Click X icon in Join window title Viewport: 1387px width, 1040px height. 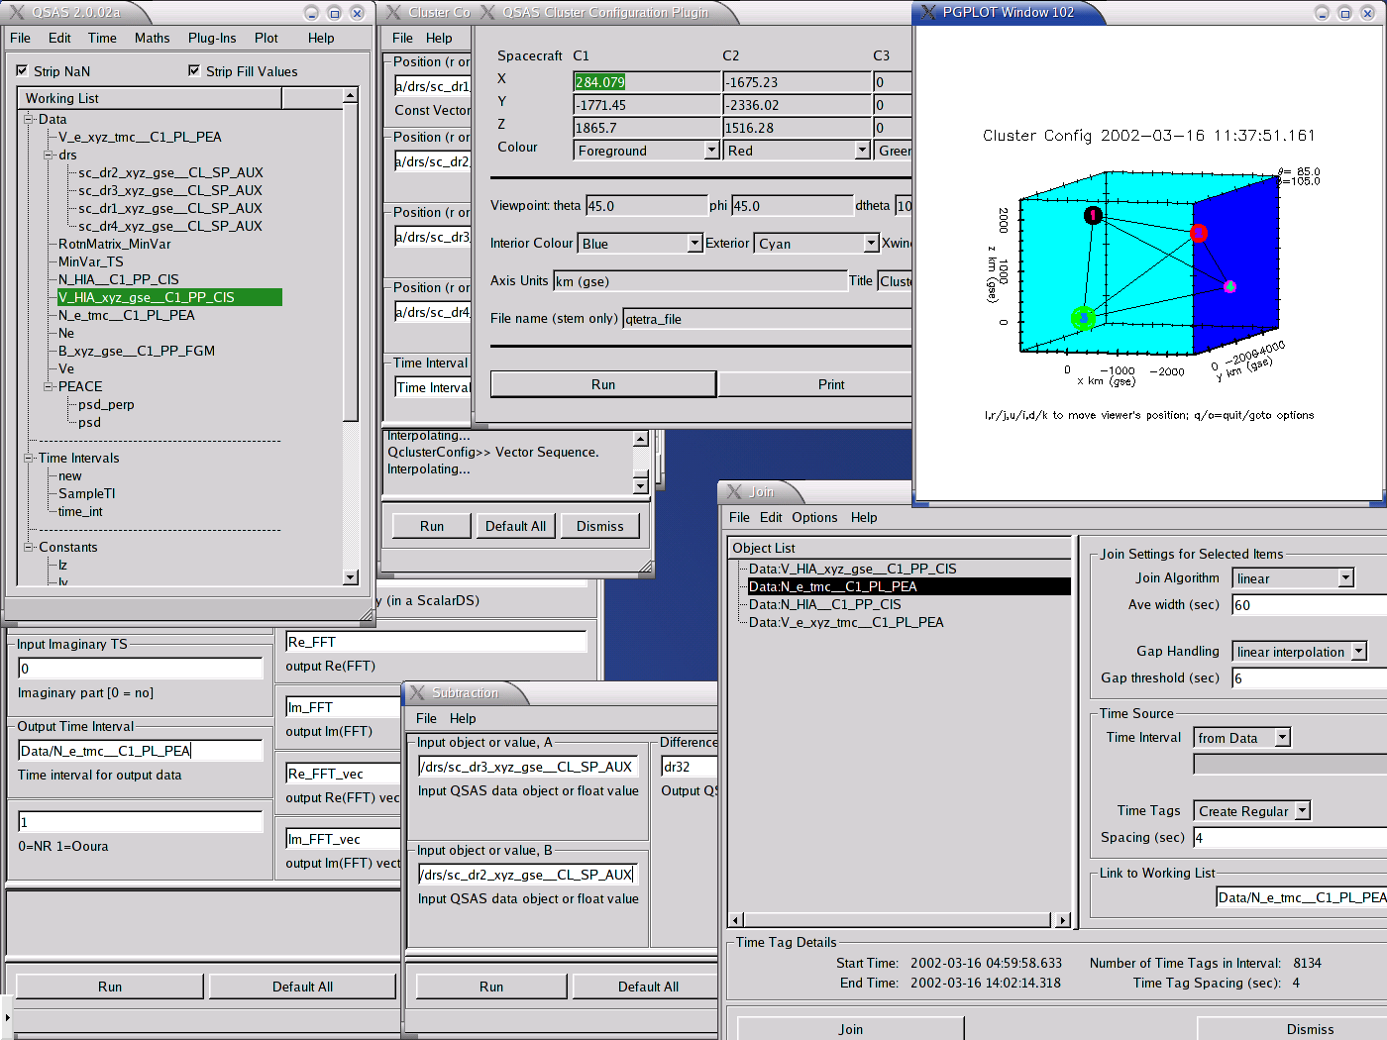[x=734, y=491]
